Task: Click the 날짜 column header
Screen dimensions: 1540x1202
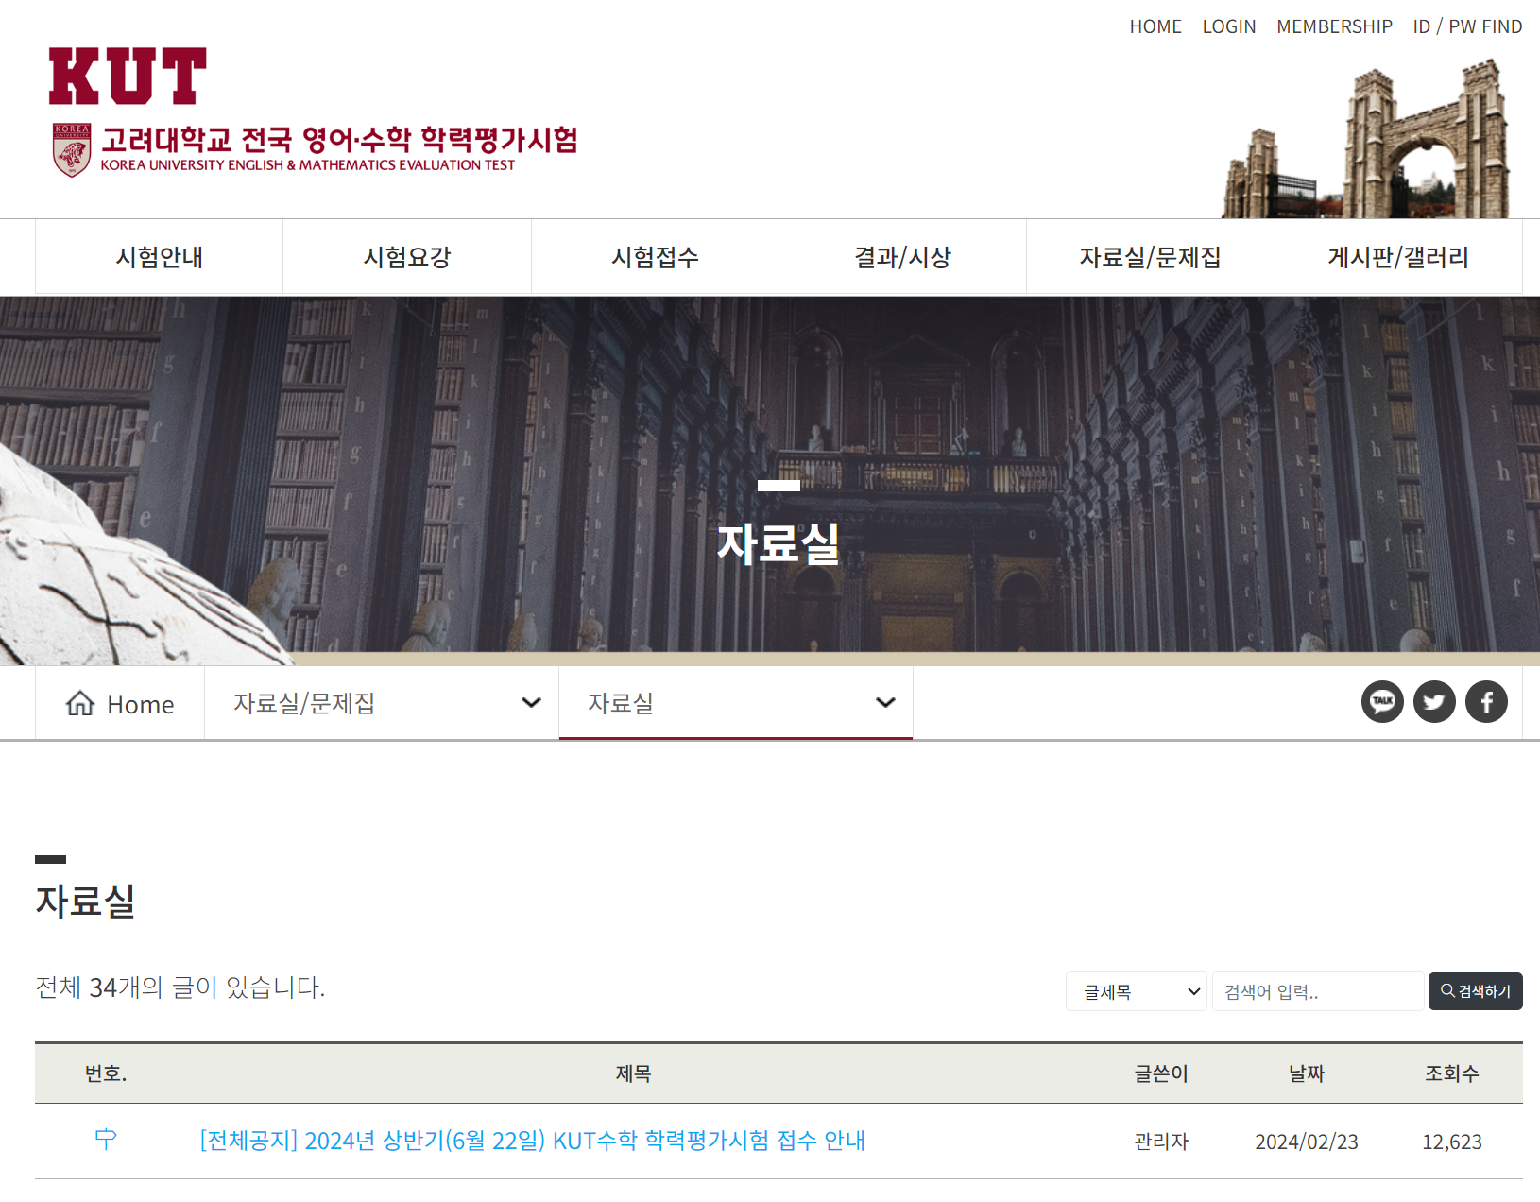Action: pyautogui.click(x=1307, y=1073)
